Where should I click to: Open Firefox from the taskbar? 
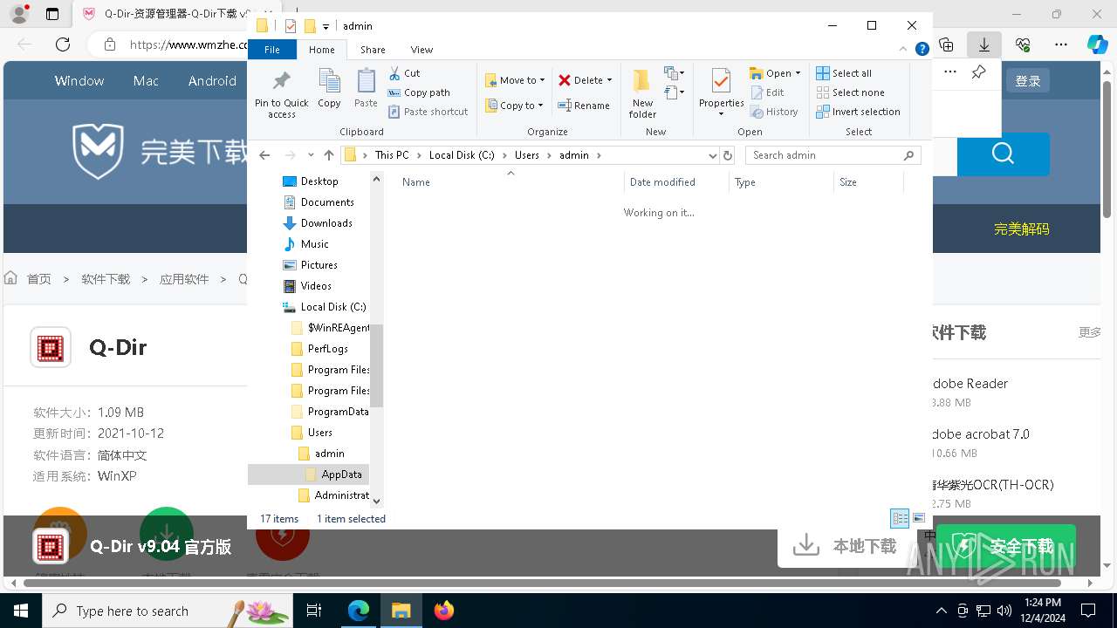[x=443, y=611]
